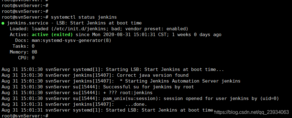Click log line '* Starting Jenkins Automation Server jenkins'
The height and width of the screenshot is (118, 292).
[121, 81]
